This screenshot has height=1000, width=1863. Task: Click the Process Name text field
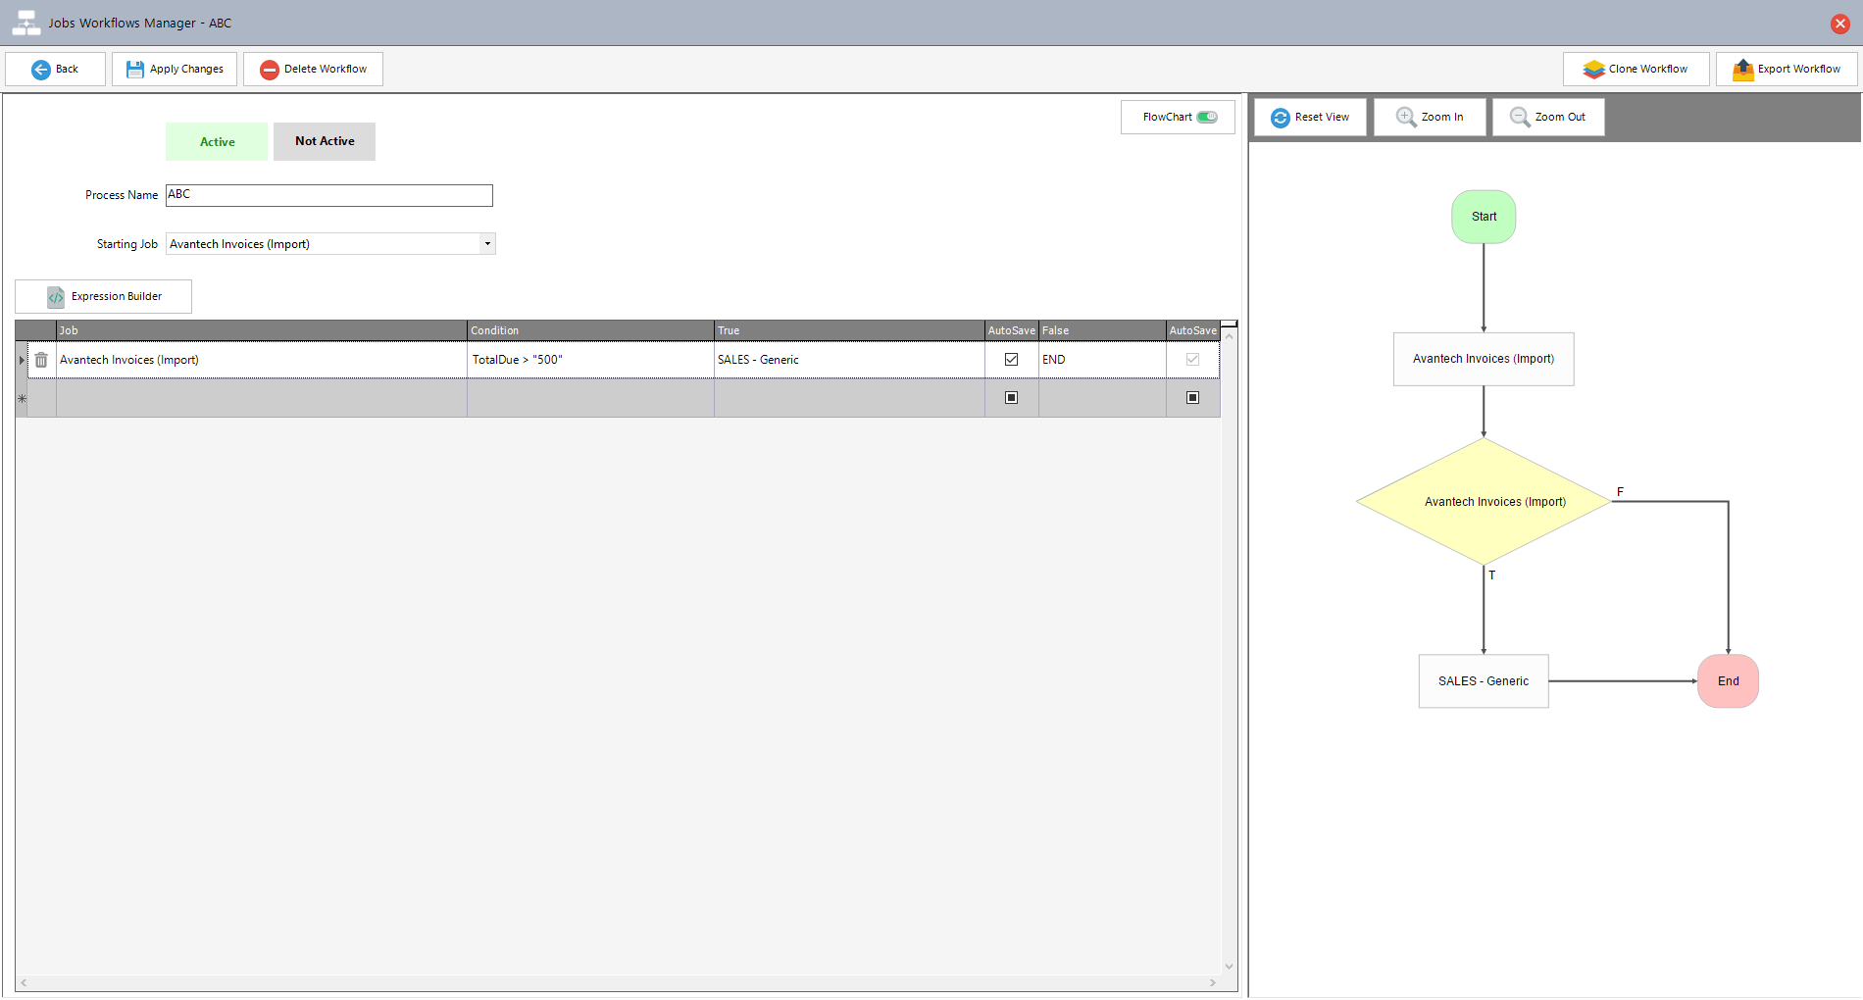(329, 195)
